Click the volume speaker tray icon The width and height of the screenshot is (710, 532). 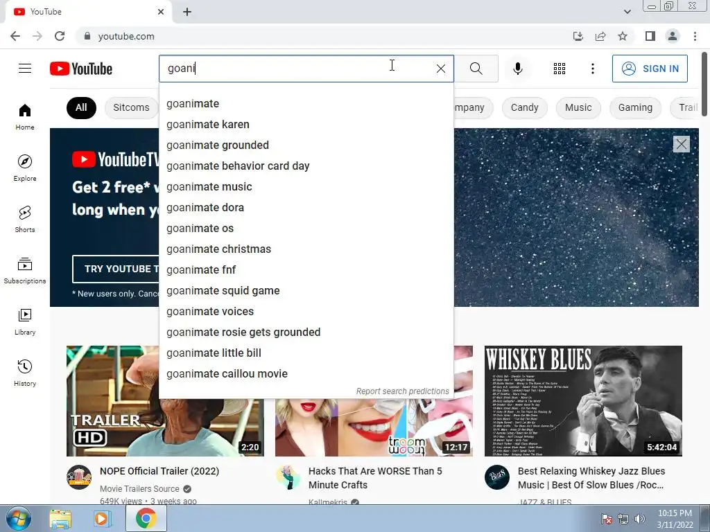click(640, 519)
